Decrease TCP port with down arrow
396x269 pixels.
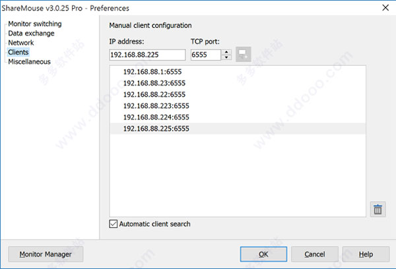[226, 57]
